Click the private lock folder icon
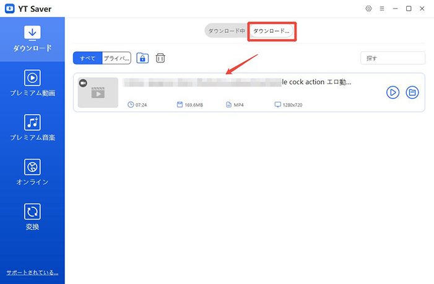Image resolution: width=434 pixels, height=284 pixels. point(143,58)
